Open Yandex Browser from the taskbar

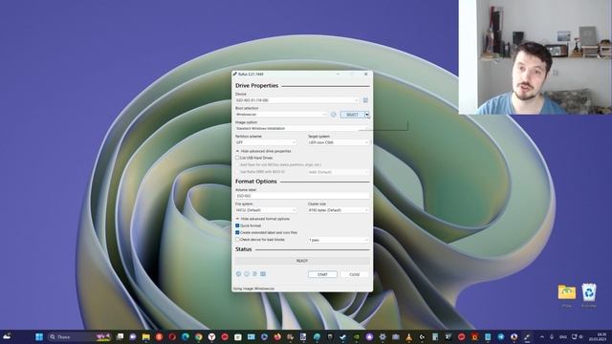point(211,337)
